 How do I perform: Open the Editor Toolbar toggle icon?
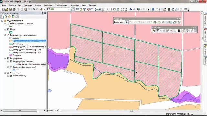[x=73, y=9]
